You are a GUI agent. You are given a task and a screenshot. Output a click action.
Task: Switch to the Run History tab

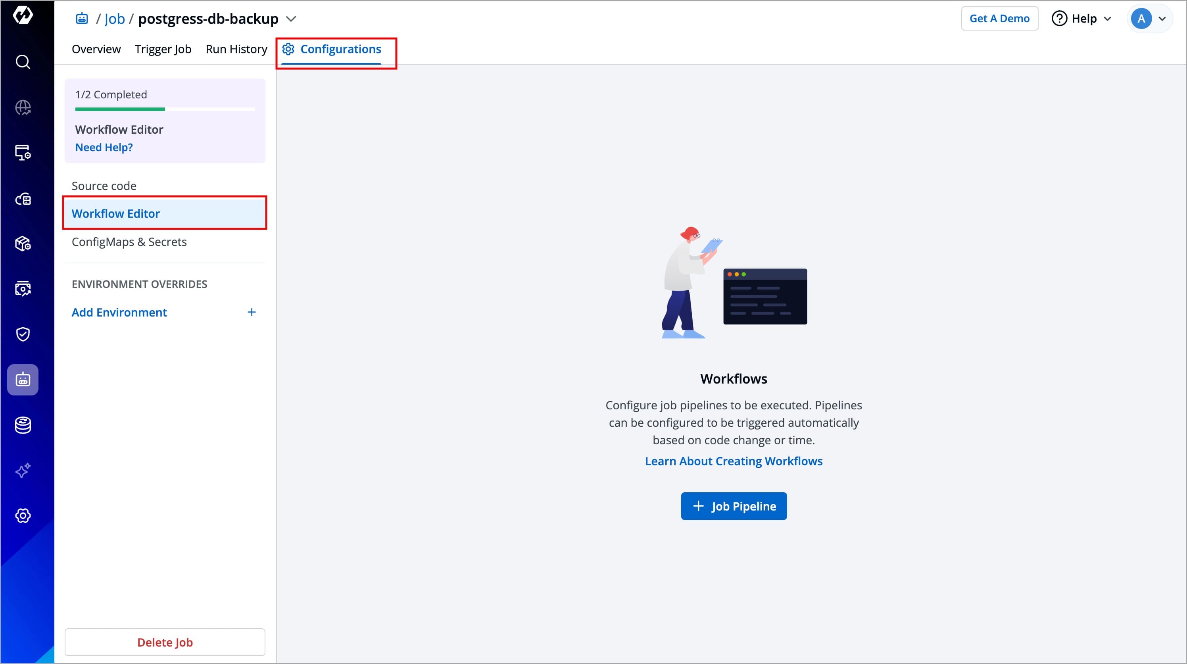tap(236, 49)
